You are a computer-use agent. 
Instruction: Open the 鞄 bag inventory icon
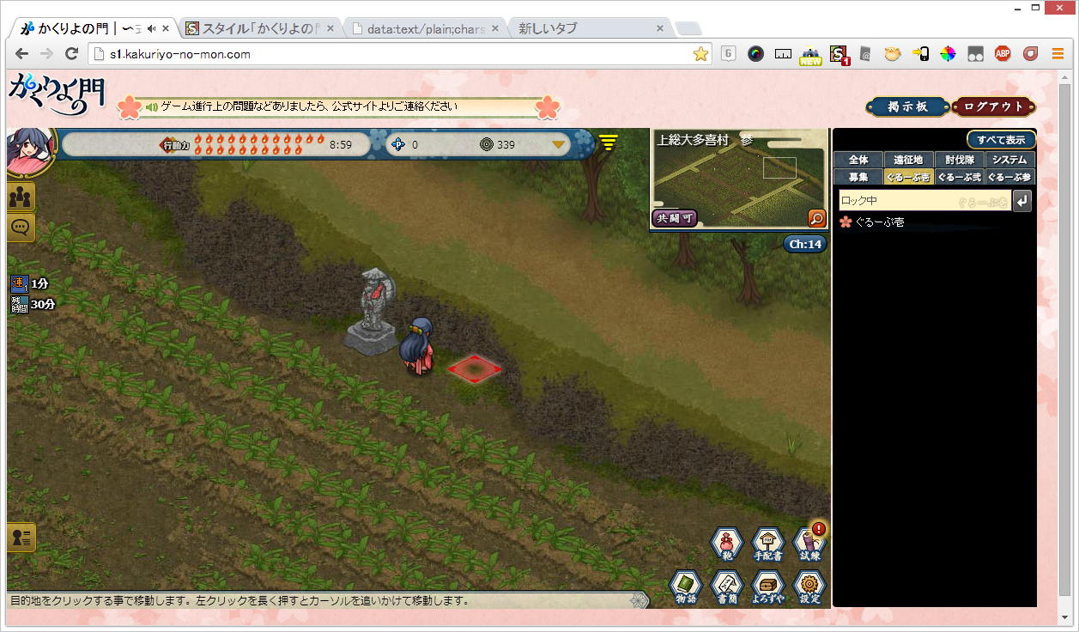click(727, 544)
